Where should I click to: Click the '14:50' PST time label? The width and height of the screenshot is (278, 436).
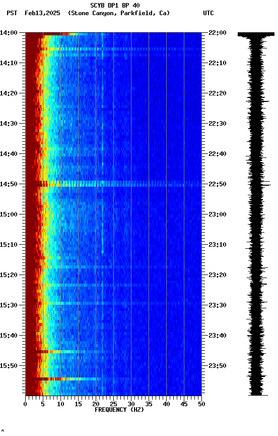point(9,184)
